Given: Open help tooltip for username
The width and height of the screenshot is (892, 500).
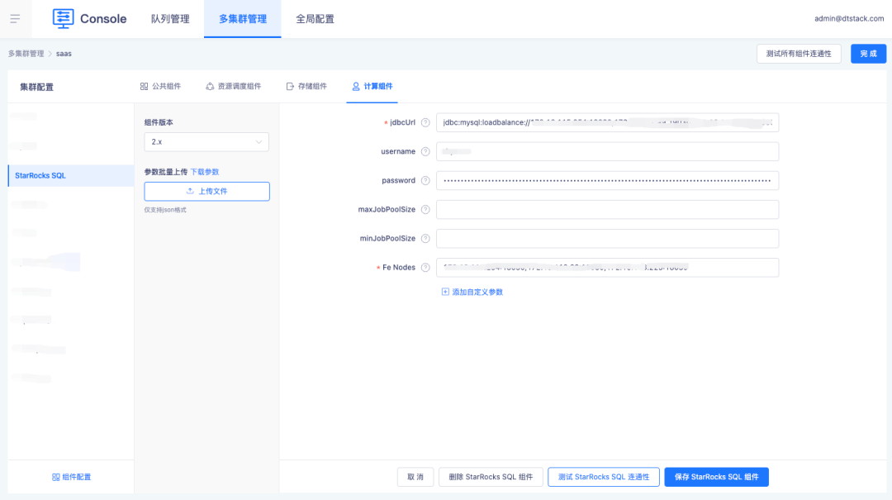Looking at the screenshot, I should (425, 151).
